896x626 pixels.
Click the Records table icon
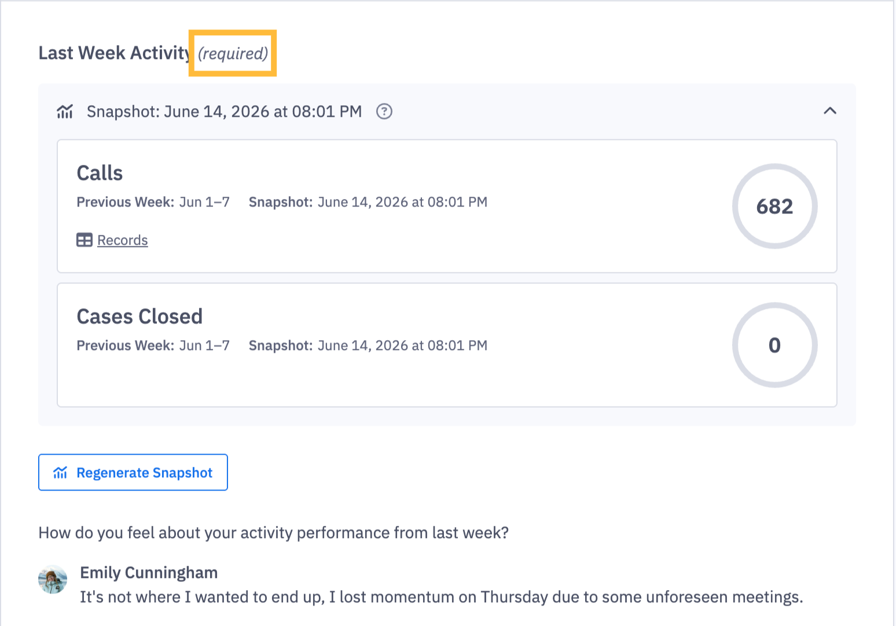click(85, 240)
